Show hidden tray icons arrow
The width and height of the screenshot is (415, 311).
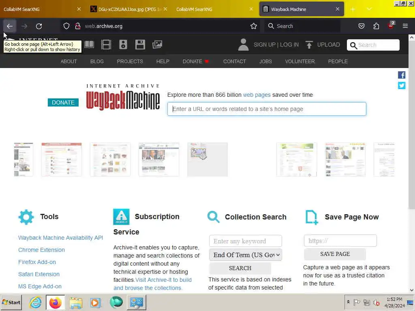click(x=348, y=302)
